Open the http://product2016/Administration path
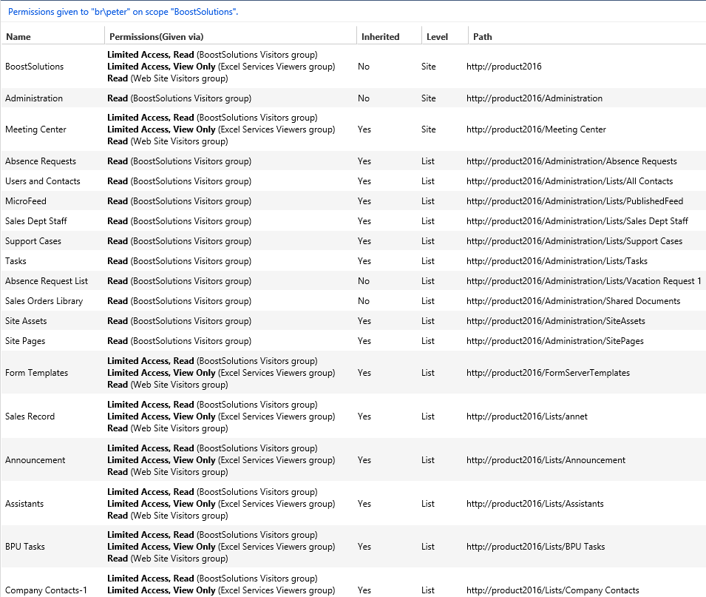The height and width of the screenshot is (597, 706). click(534, 98)
